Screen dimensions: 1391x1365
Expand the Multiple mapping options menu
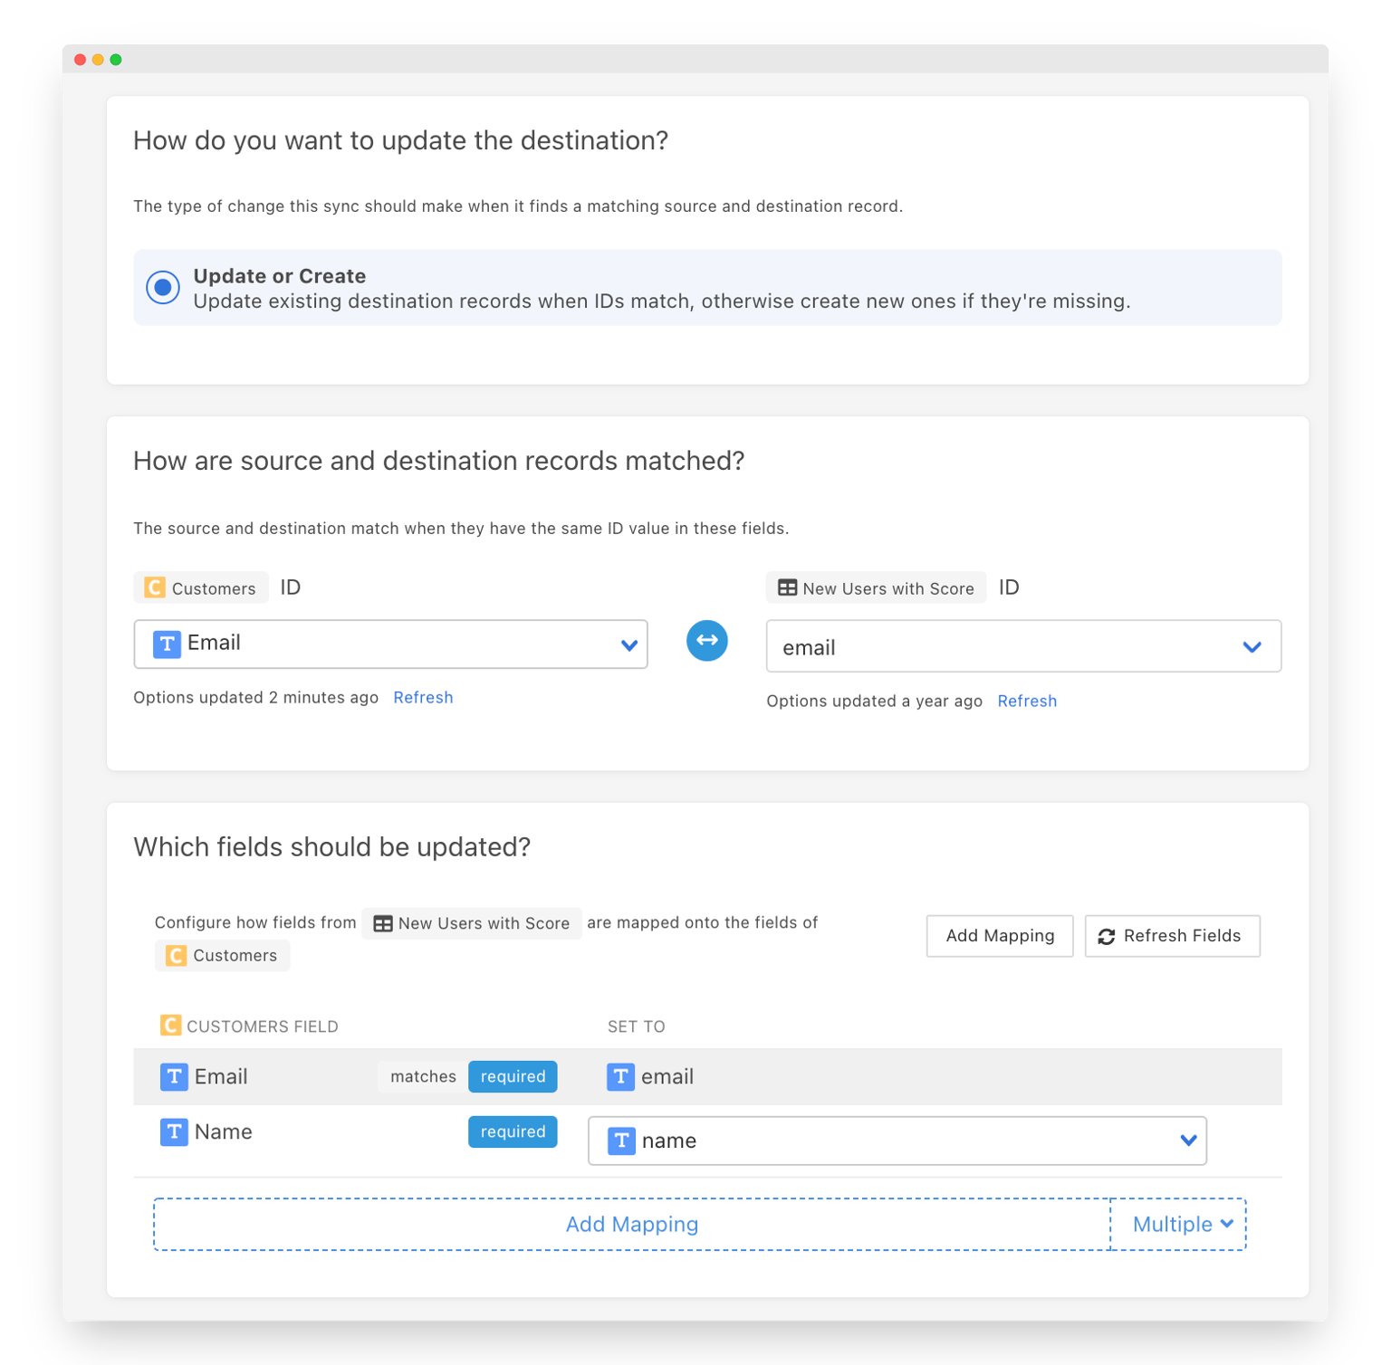[1180, 1225]
